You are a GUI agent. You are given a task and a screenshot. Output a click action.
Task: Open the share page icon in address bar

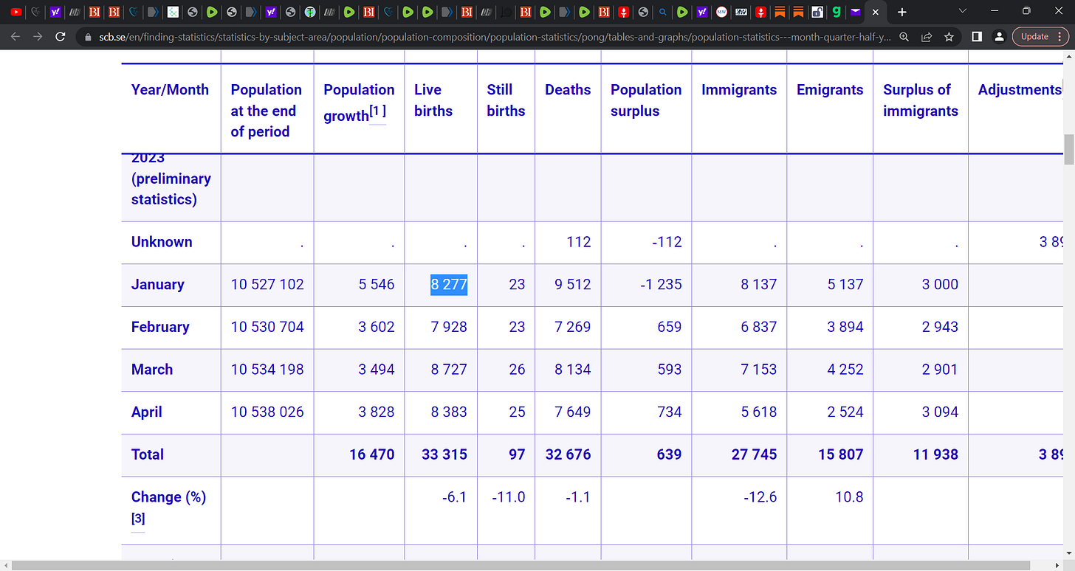click(x=927, y=36)
